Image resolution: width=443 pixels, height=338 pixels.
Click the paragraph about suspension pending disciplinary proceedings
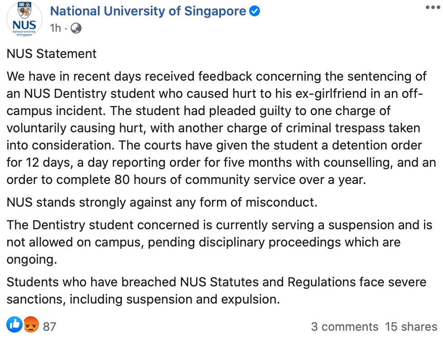(x=219, y=242)
